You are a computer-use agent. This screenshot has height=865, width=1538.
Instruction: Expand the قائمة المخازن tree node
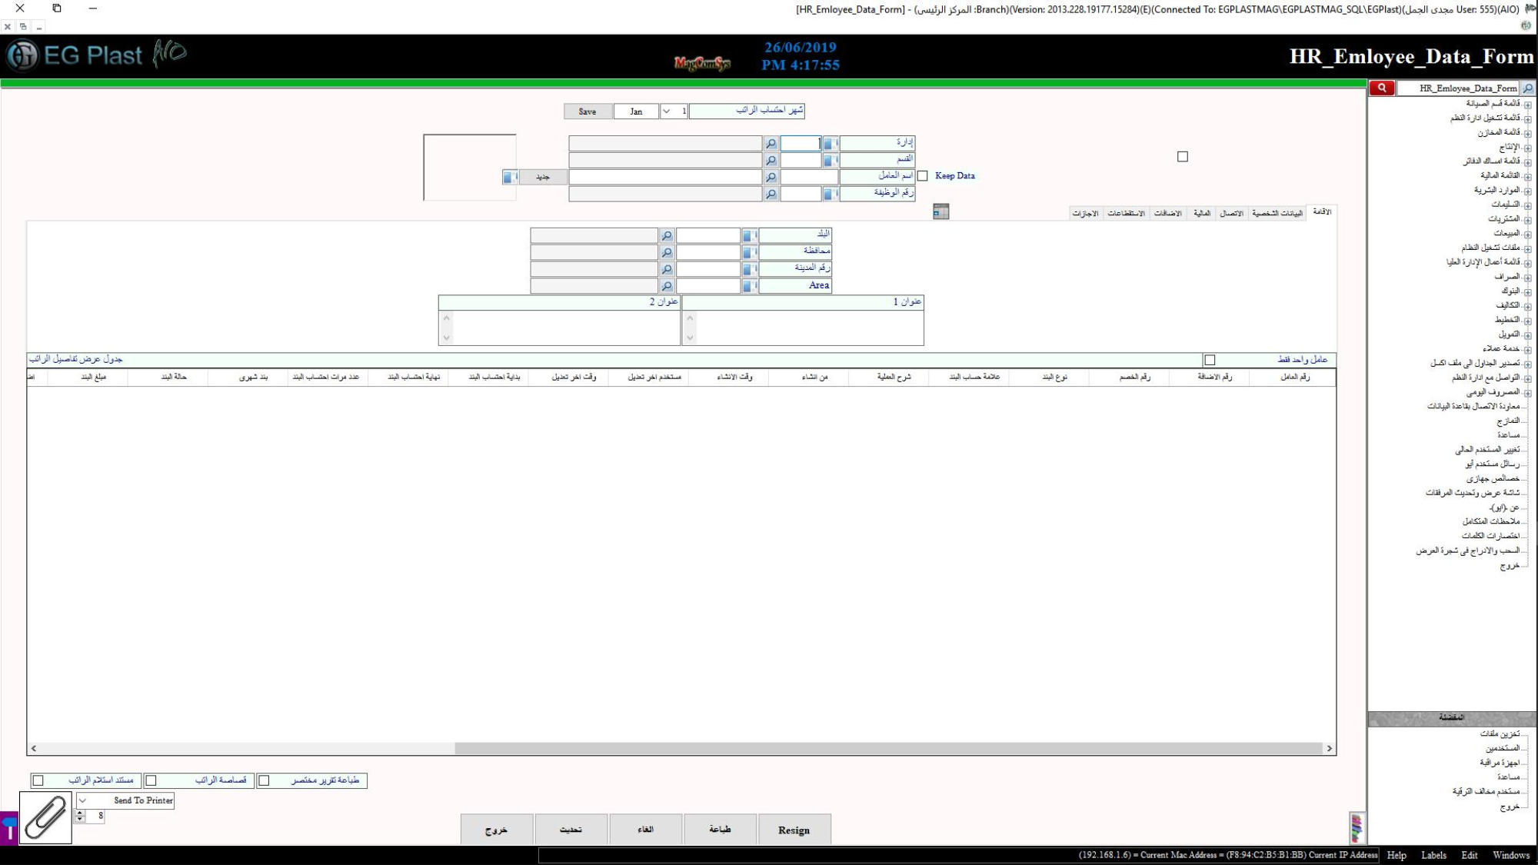point(1527,133)
